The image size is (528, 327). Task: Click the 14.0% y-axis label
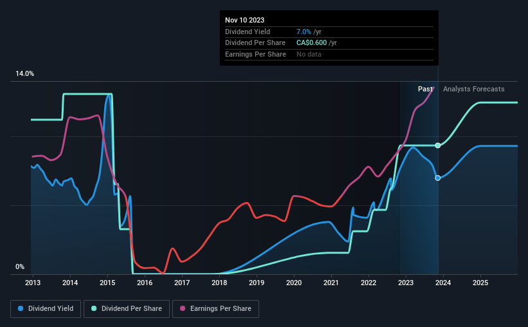click(x=24, y=74)
